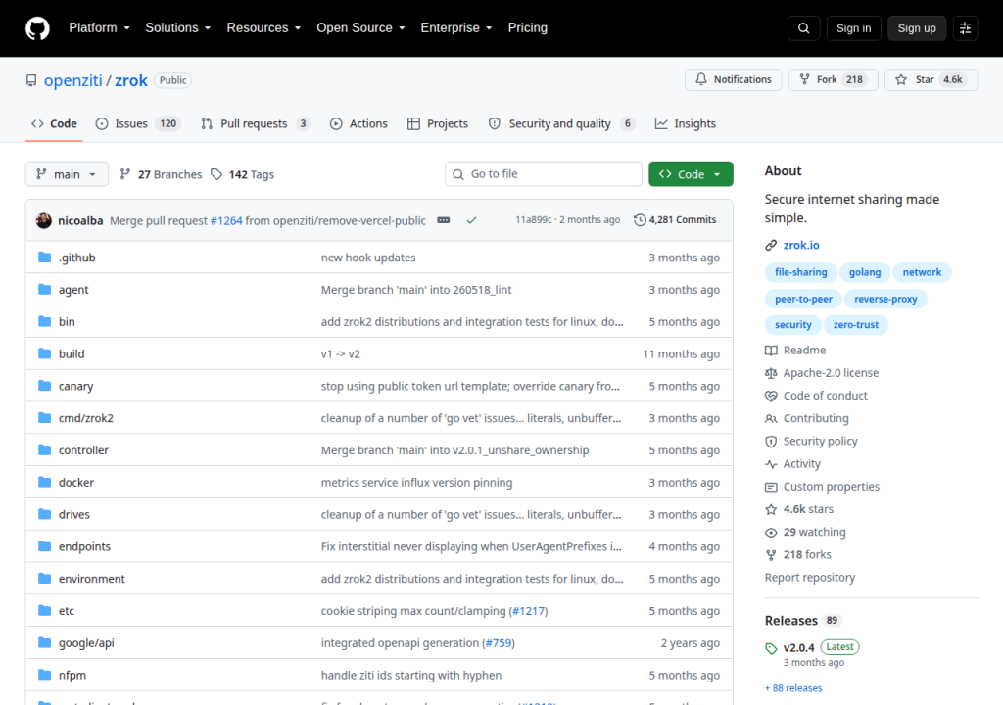
Task: Click the .github folder icon
Action: [x=44, y=258]
